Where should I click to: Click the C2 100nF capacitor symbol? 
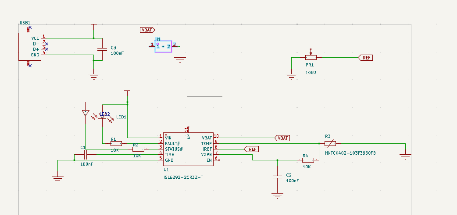[277, 177]
